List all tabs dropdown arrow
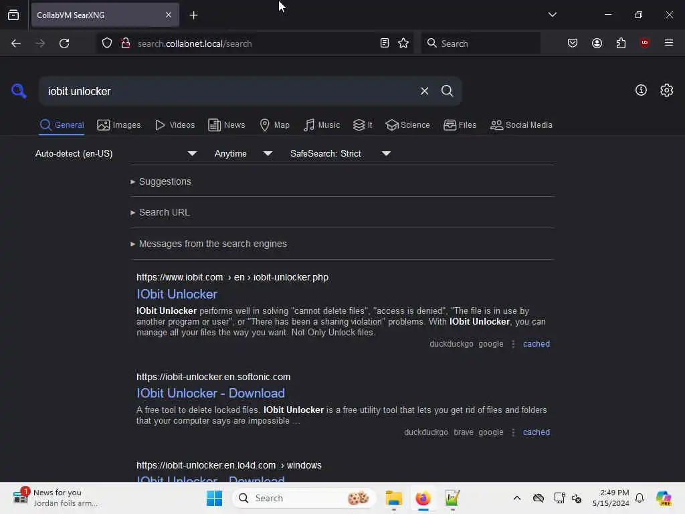This screenshot has height=514, width=685. click(x=552, y=15)
